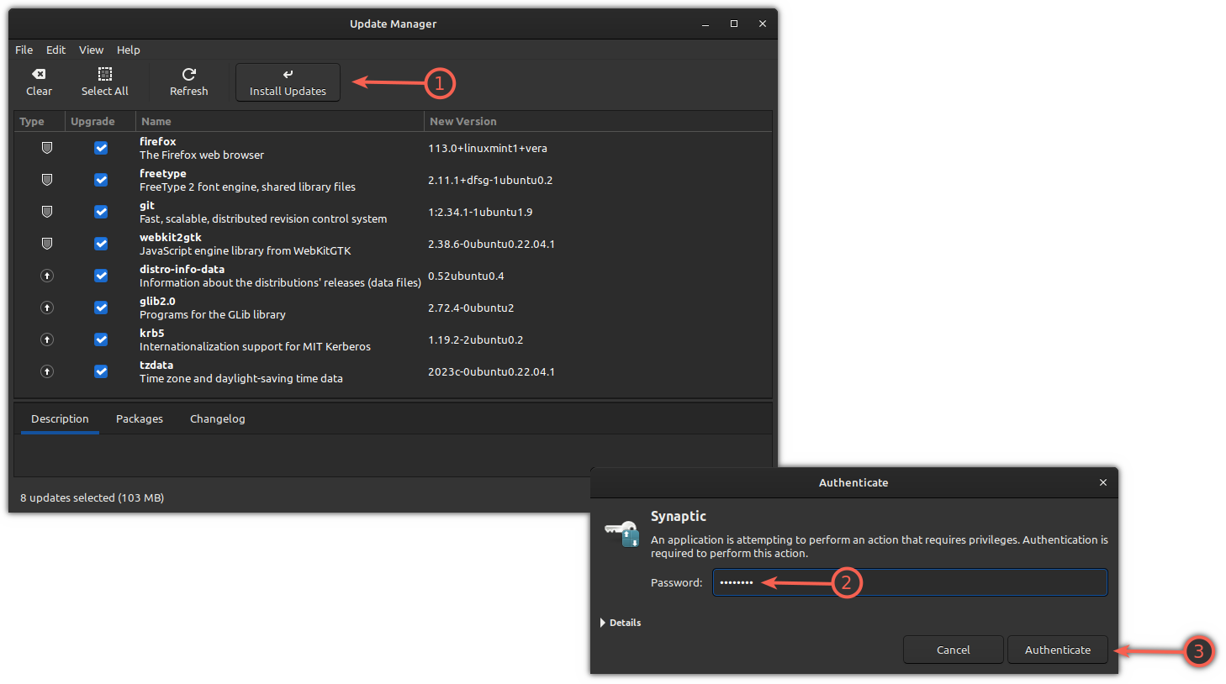This screenshot has height=684, width=1226.
Task: Uncheck the freetype update checkbox
Action: click(100, 179)
